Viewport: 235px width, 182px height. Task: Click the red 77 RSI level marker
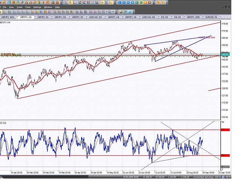point(226,130)
